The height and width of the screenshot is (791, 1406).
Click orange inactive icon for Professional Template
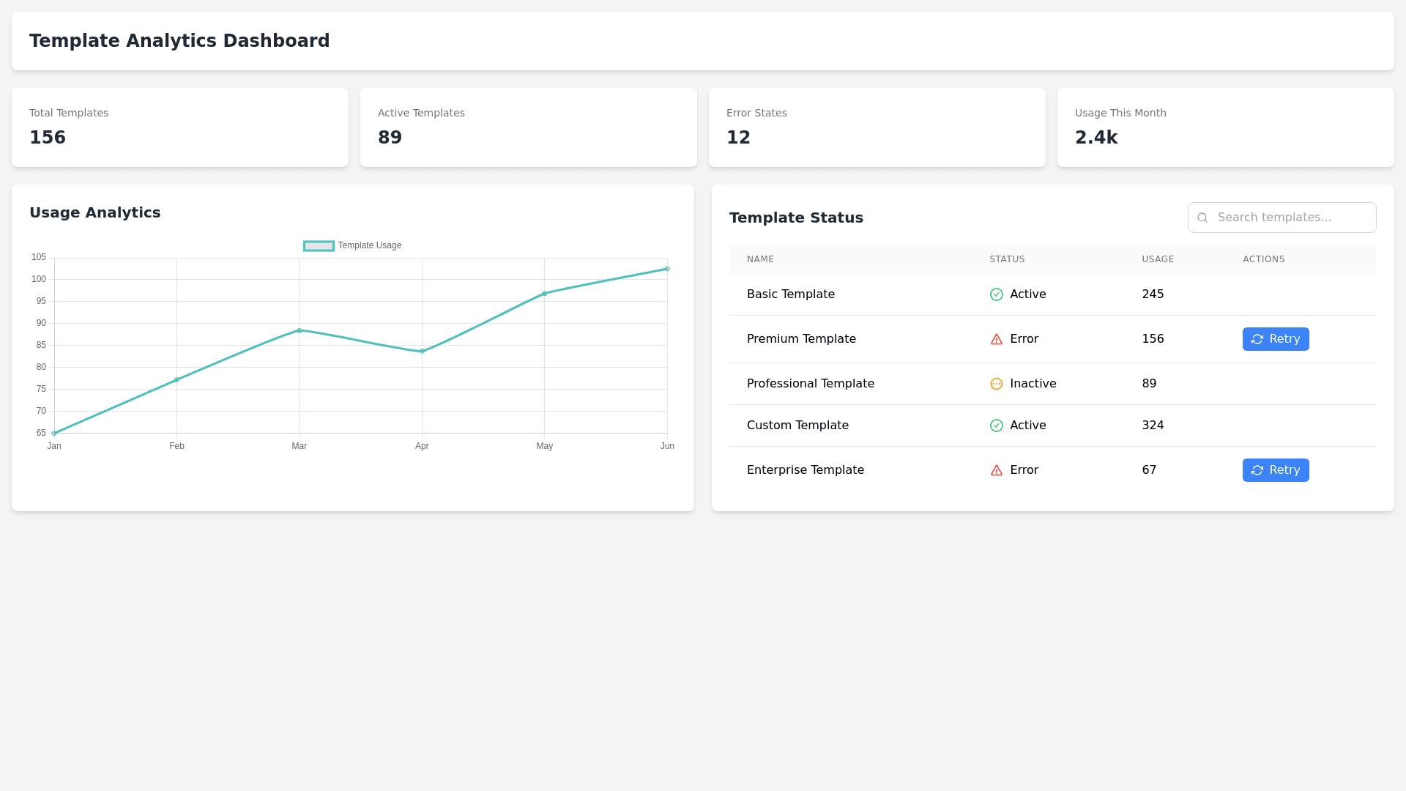pyautogui.click(x=996, y=384)
